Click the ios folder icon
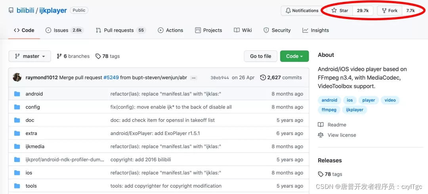The width and height of the screenshot is (428, 194). [17, 173]
